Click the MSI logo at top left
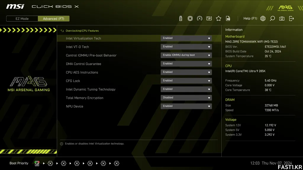This screenshot has width=303, height=170. [15, 6]
